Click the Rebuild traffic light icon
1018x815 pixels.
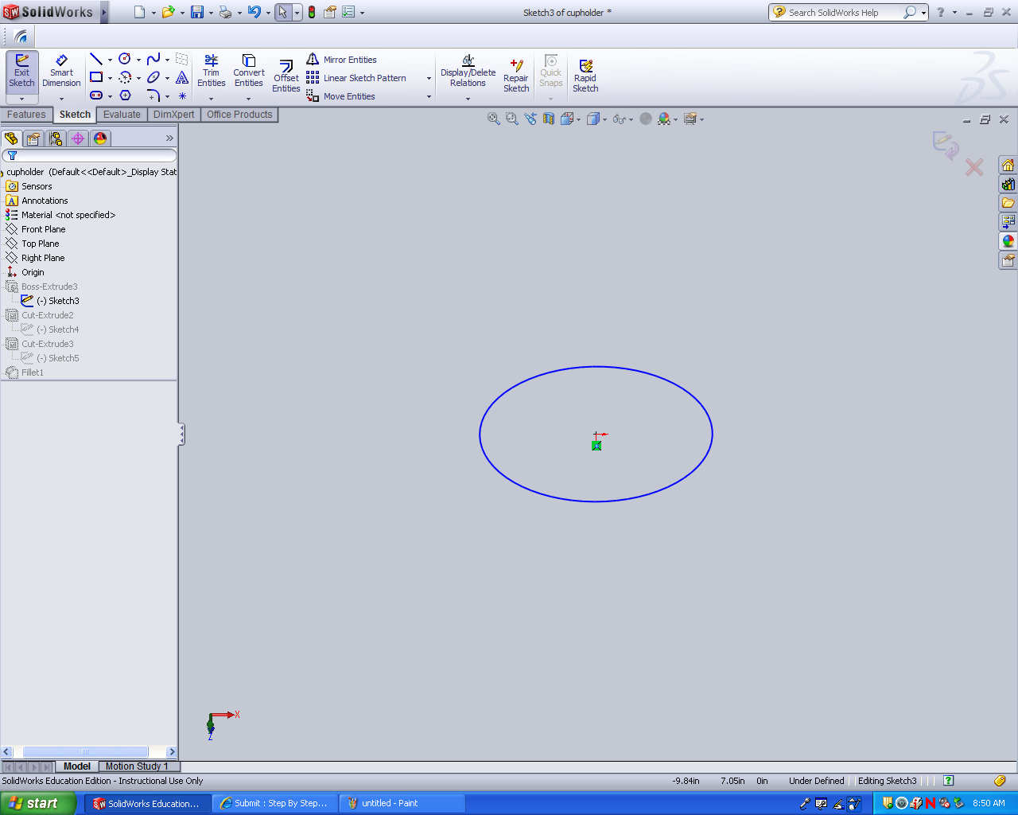pyautogui.click(x=311, y=12)
